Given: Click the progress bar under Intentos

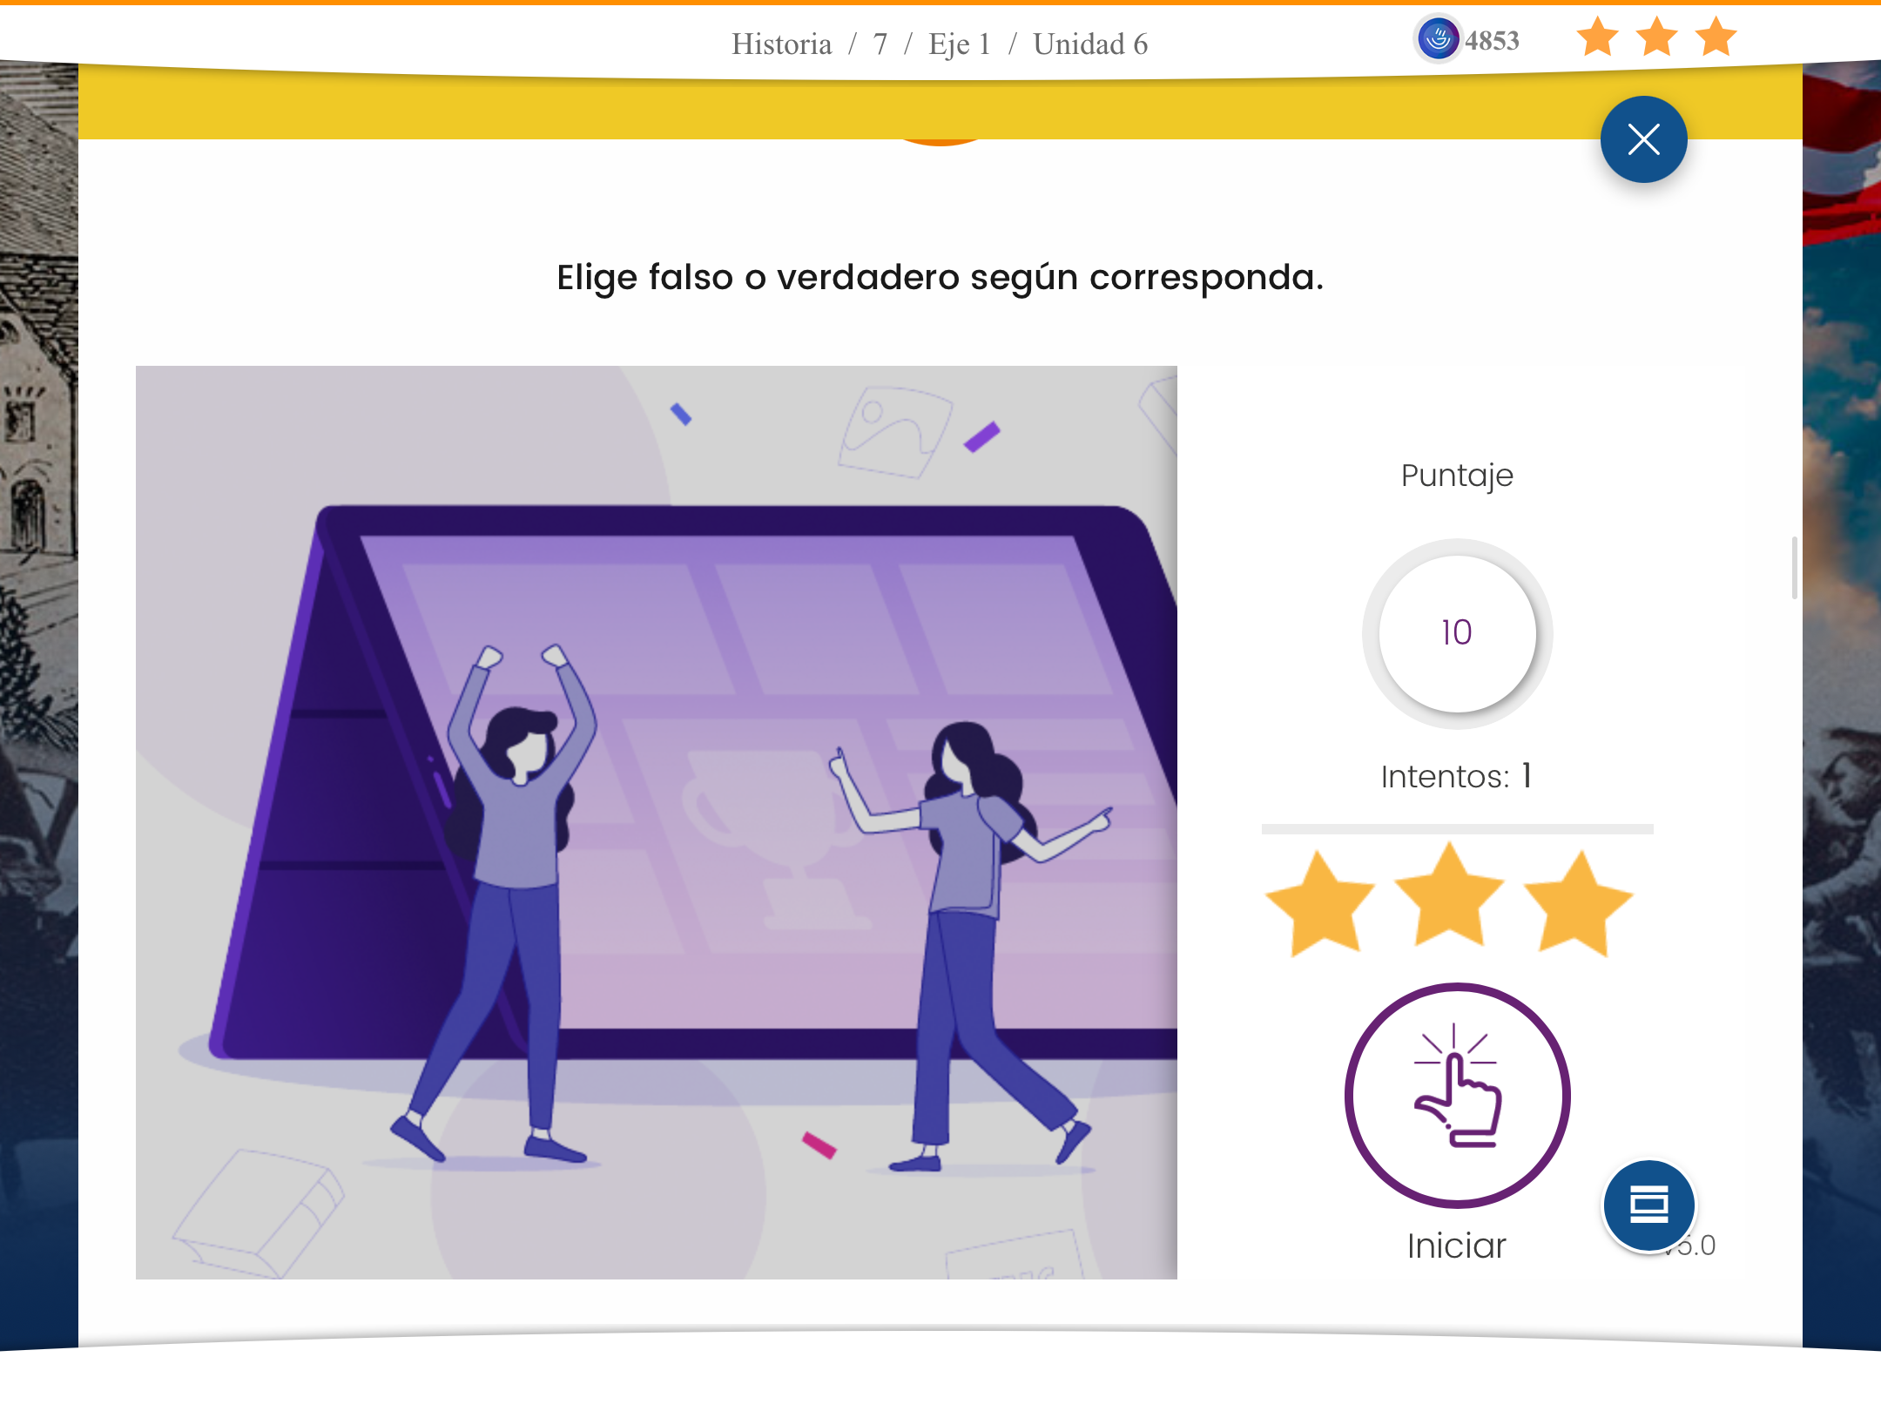Looking at the screenshot, I should (x=1457, y=829).
